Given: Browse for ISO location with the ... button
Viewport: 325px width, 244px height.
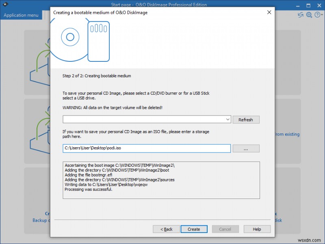Looking at the screenshot, I should (246, 148).
